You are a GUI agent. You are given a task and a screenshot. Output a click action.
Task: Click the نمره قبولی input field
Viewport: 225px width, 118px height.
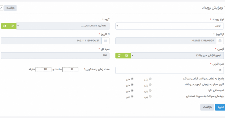170,70
